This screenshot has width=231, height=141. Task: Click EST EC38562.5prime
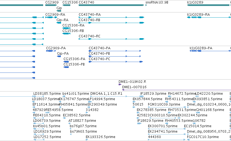tap(77, 115)
